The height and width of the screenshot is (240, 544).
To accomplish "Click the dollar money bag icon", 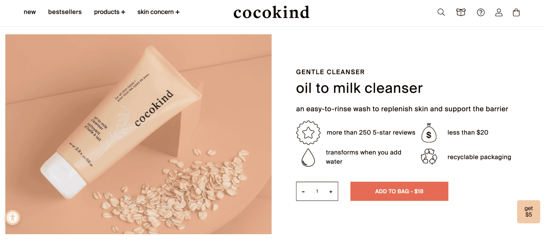I will coord(429,133).
